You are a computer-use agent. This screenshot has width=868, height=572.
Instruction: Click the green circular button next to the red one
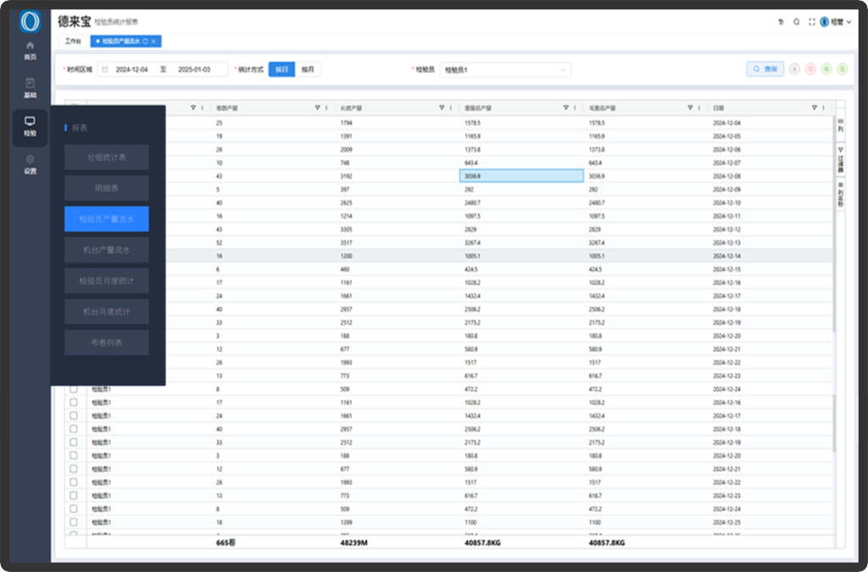[826, 69]
